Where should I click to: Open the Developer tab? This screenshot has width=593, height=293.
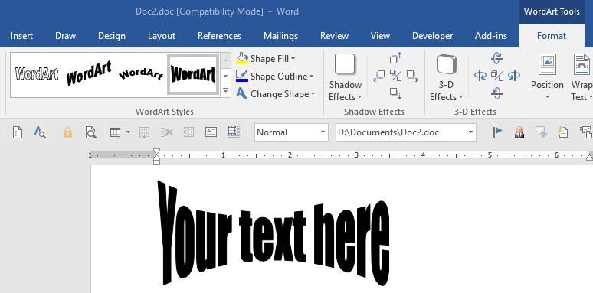432,36
